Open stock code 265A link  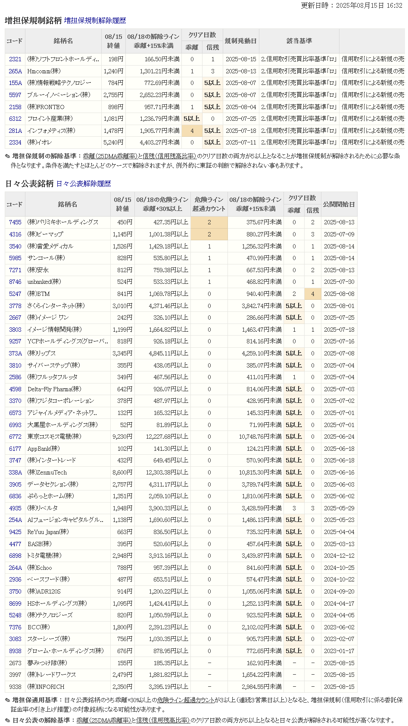coord(15,71)
